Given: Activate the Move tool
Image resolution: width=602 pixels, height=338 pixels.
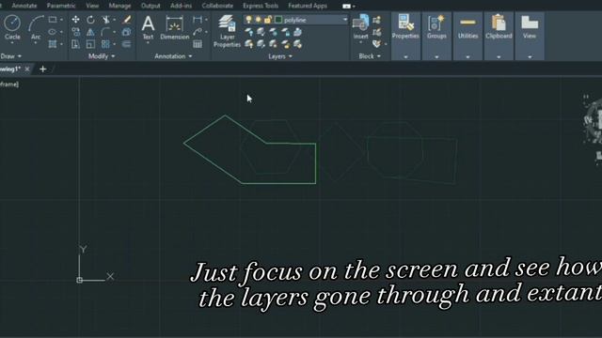Looking at the screenshot, I should coord(75,20).
